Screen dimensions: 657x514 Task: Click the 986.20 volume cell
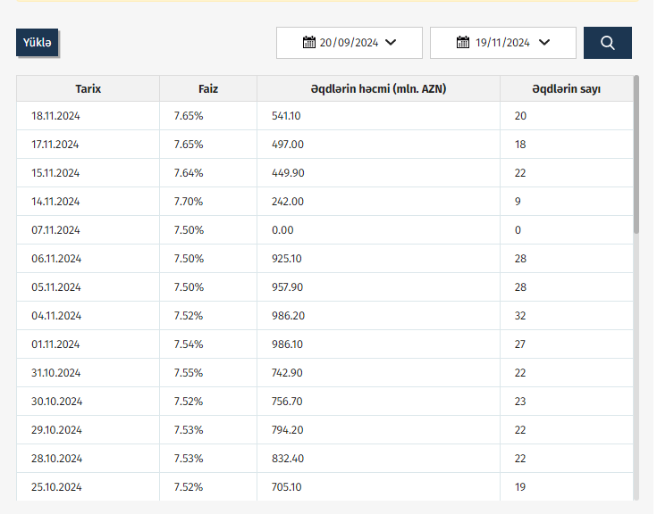pyautogui.click(x=288, y=316)
